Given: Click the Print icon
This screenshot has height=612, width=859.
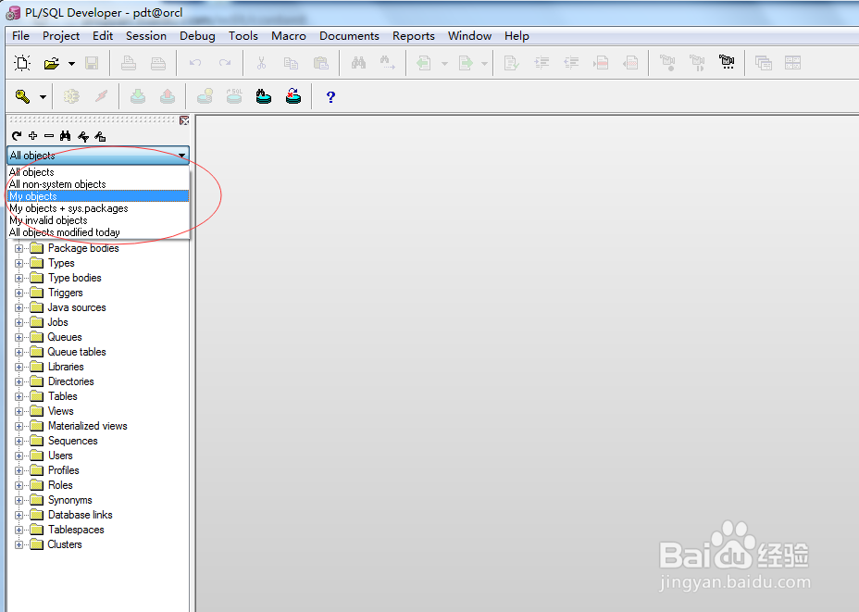Looking at the screenshot, I should pyautogui.click(x=129, y=63).
